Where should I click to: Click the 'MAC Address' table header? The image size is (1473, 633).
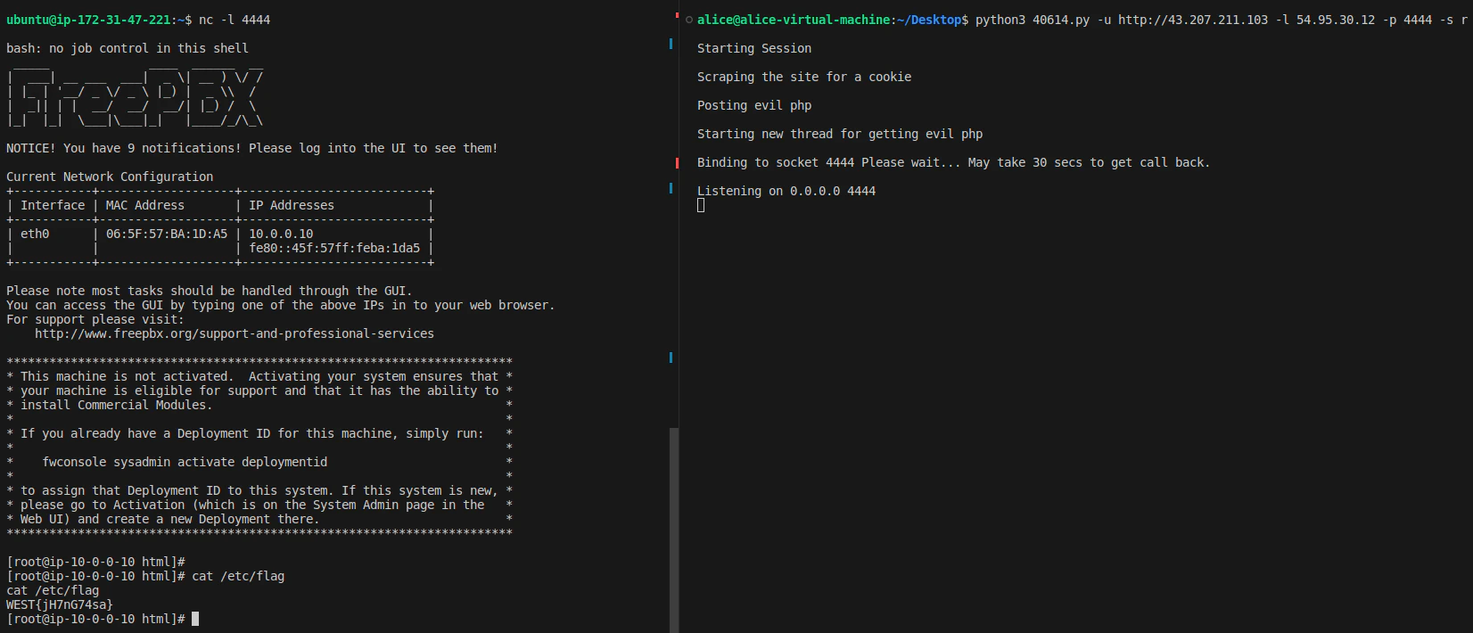tap(145, 205)
